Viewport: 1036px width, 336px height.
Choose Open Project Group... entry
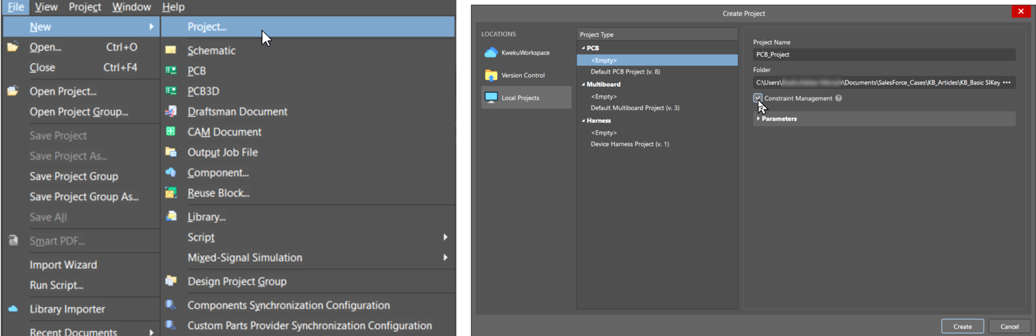coord(79,111)
